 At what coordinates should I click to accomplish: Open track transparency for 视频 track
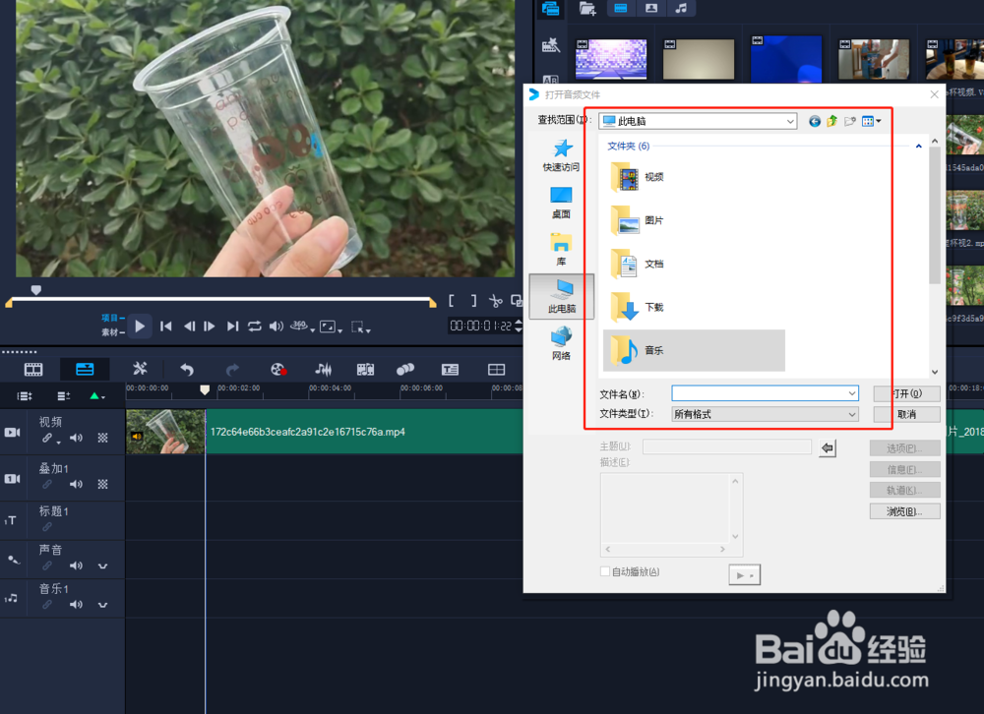coord(103,438)
